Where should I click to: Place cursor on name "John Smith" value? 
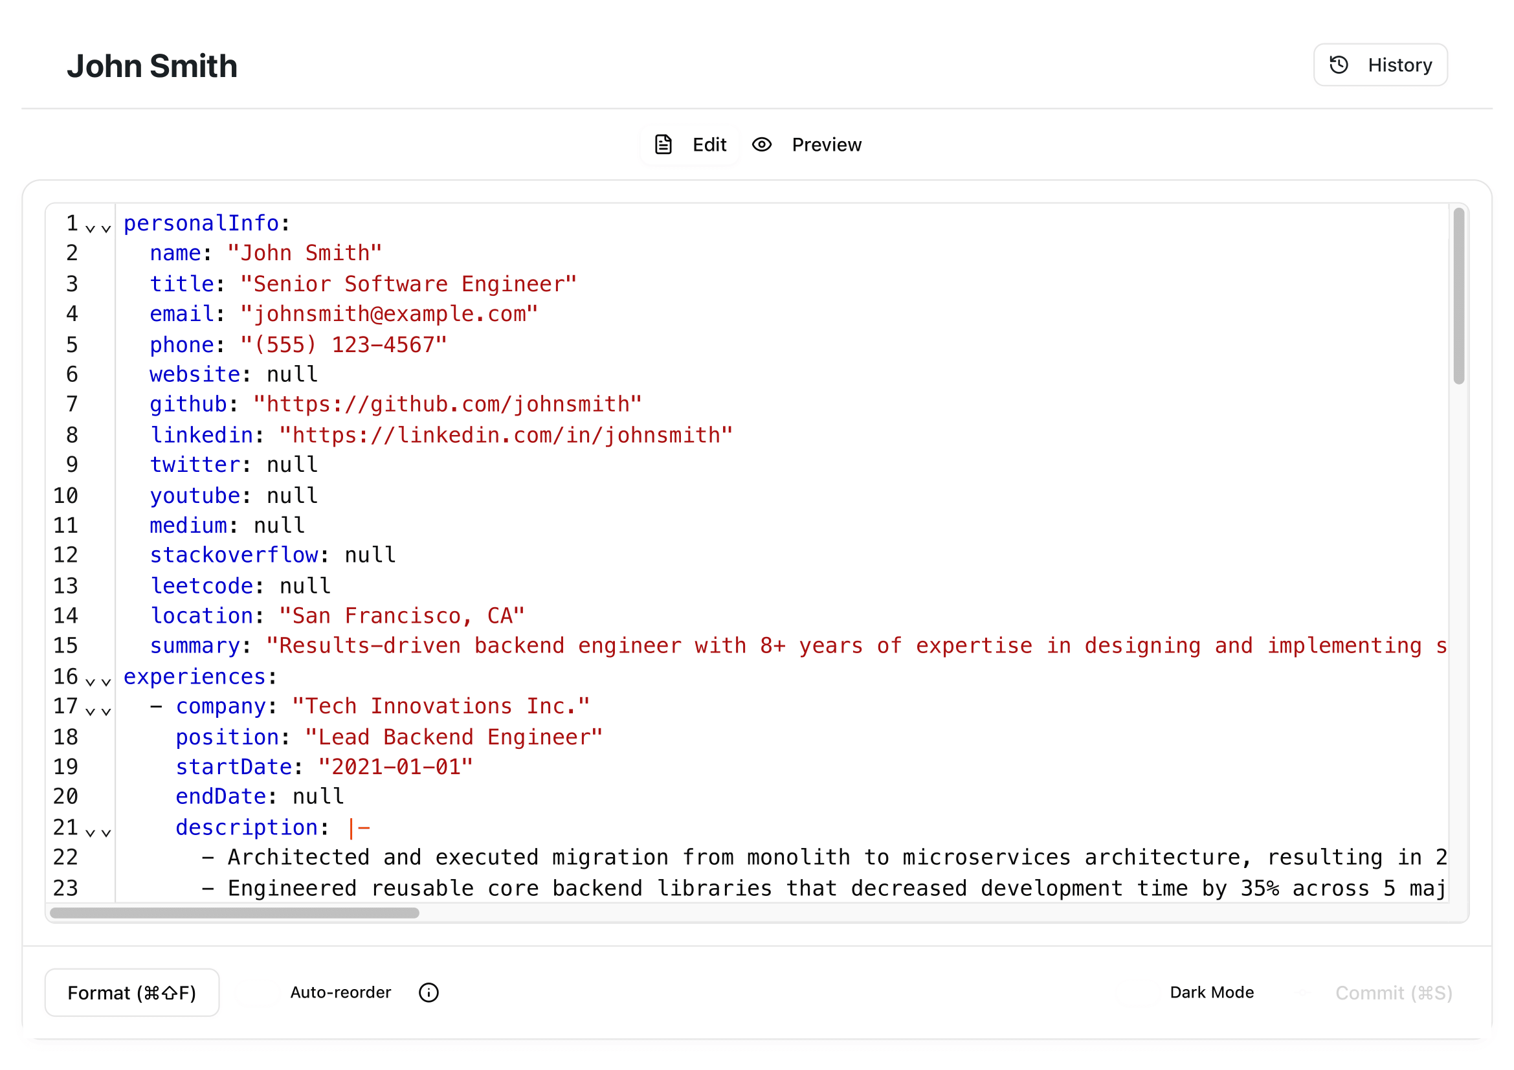(305, 253)
